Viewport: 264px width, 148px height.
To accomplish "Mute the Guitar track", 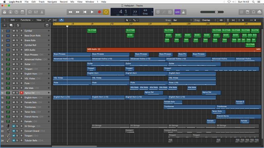I will 14,64.
